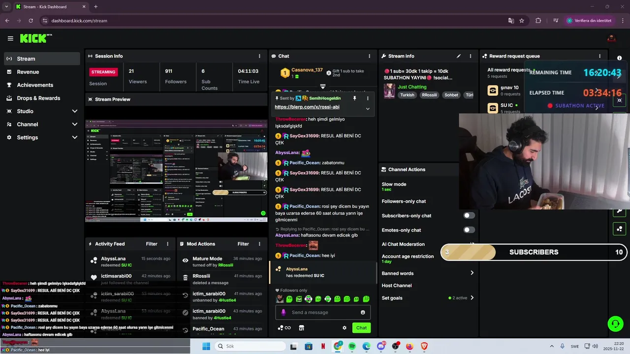Open Chat panel three-dot menu

(369, 56)
